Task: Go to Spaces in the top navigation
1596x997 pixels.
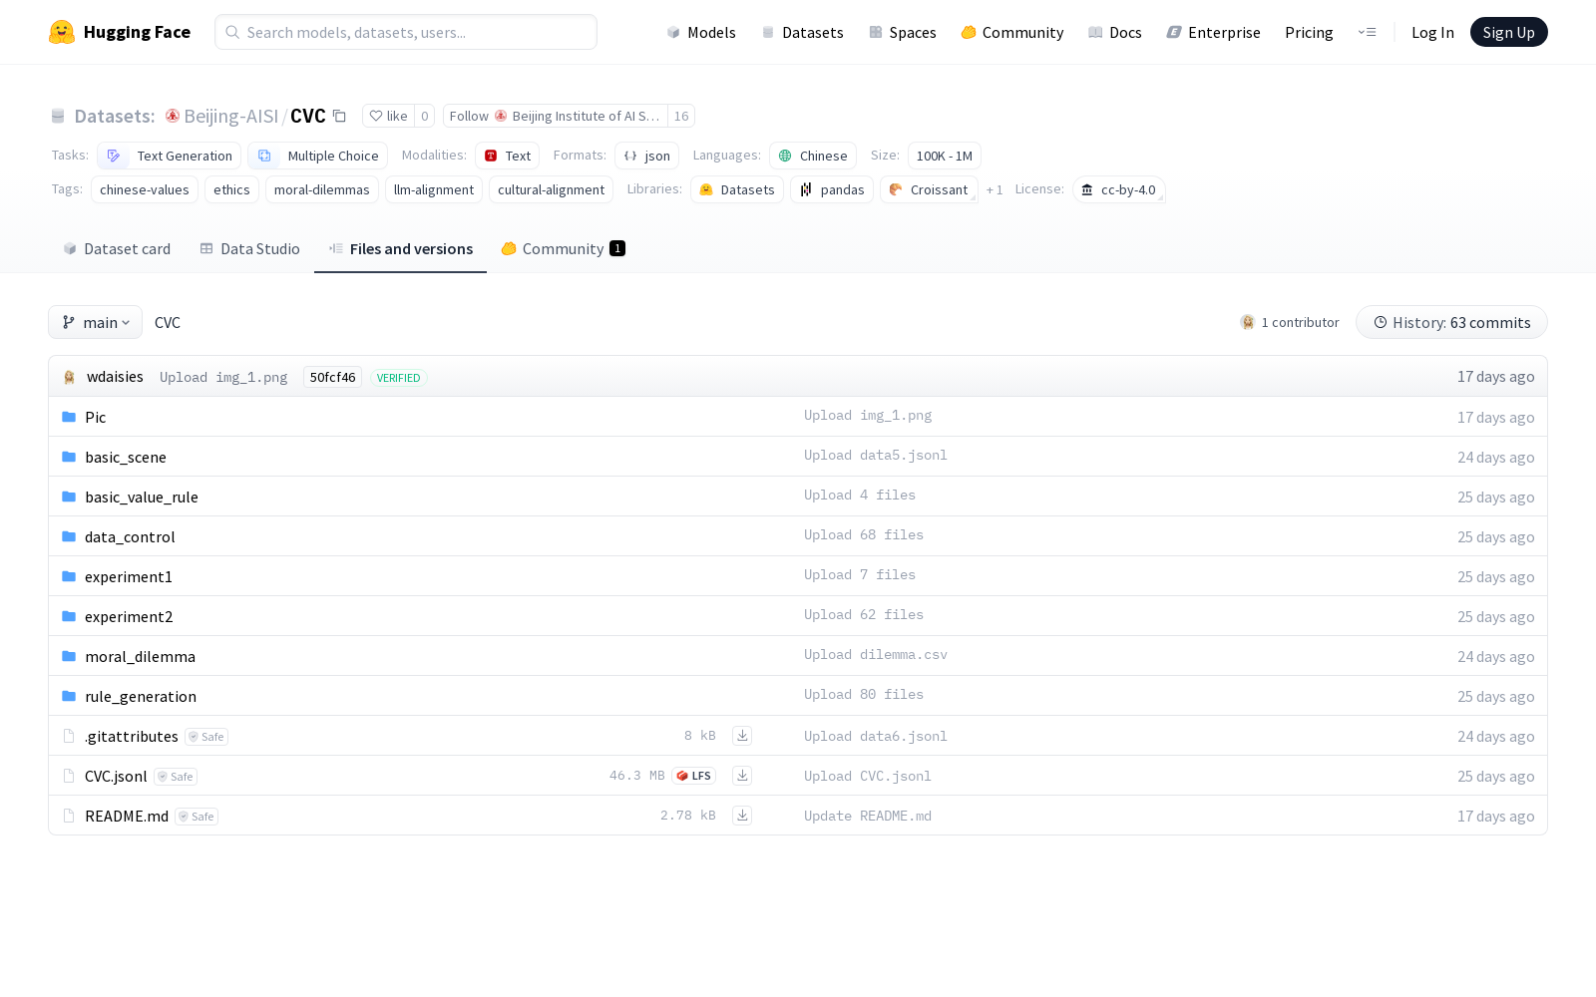Action: tap(903, 32)
